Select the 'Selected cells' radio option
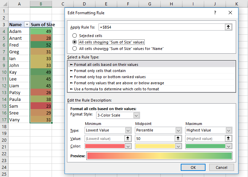This screenshot has height=177, width=248. coord(74,36)
